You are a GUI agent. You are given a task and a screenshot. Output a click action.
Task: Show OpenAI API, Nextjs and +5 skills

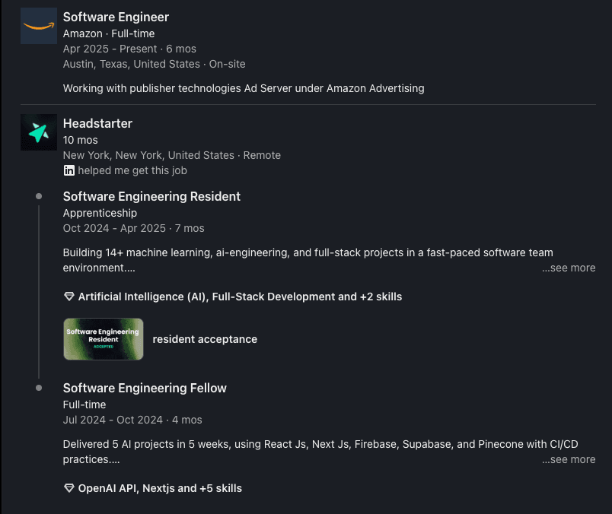[160, 488]
